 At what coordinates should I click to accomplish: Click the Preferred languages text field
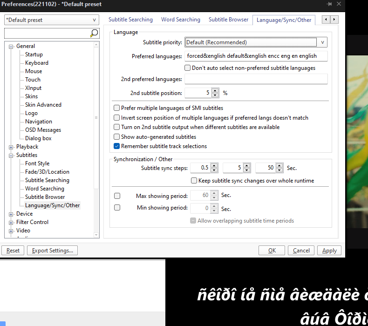(256, 56)
